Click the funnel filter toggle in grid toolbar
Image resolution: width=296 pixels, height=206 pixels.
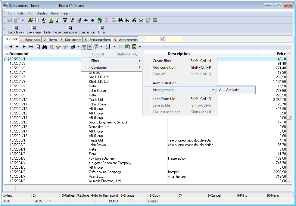pyautogui.click(x=84, y=47)
